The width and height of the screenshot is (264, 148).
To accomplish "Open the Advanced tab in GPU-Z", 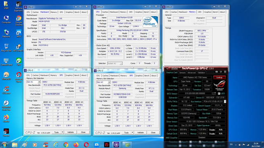I will click(191, 73).
